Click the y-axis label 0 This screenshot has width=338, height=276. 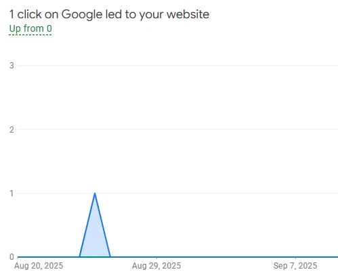[12, 257]
